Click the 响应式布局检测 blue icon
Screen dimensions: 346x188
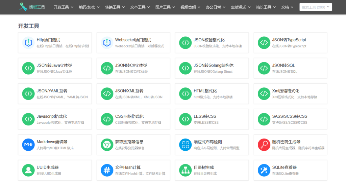click(x=186, y=145)
